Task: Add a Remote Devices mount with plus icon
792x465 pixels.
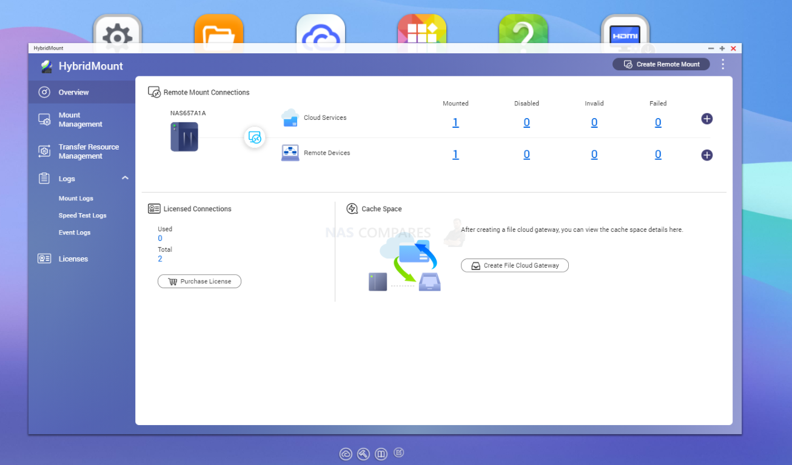Action: (706, 155)
